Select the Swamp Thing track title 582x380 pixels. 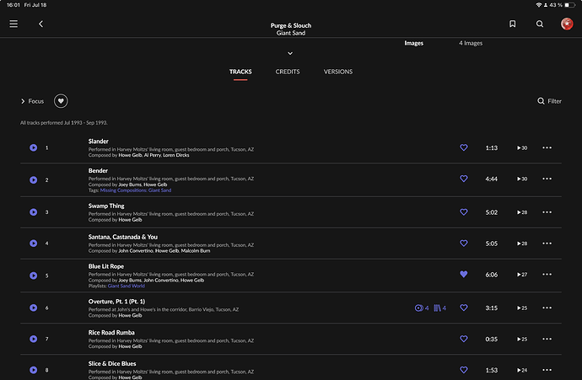tap(106, 206)
